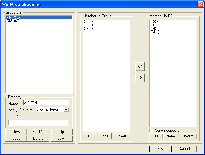Move the group Down
The height and width of the screenshot is (155, 205).
coord(62,138)
